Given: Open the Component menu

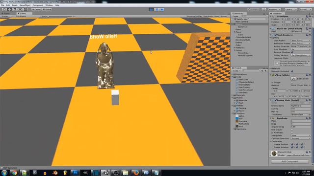Looking at the screenshot, I should [38, 5].
